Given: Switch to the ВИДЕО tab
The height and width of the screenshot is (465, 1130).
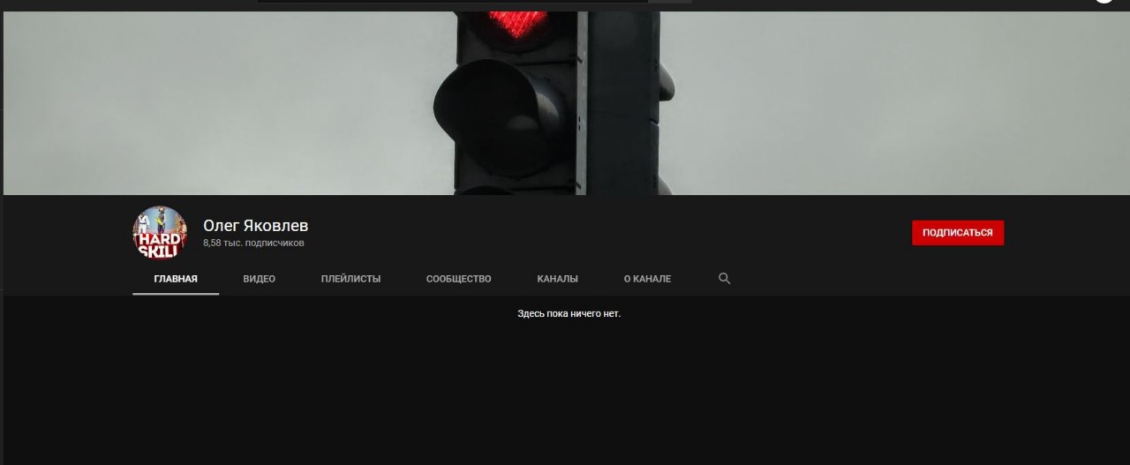Looking at the screenshot, I should point(260,279).
